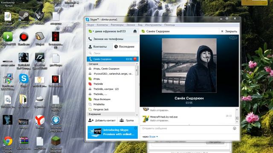Click the Поиск search field

pos(113,53)
